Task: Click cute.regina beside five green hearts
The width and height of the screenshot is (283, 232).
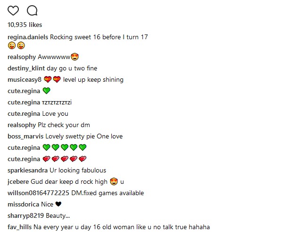Action: click(24, 148)
